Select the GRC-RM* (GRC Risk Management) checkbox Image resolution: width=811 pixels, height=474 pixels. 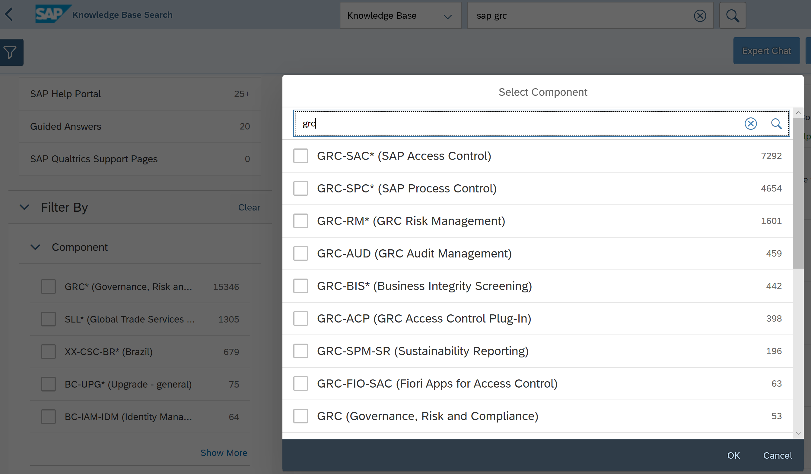(300, 221)
